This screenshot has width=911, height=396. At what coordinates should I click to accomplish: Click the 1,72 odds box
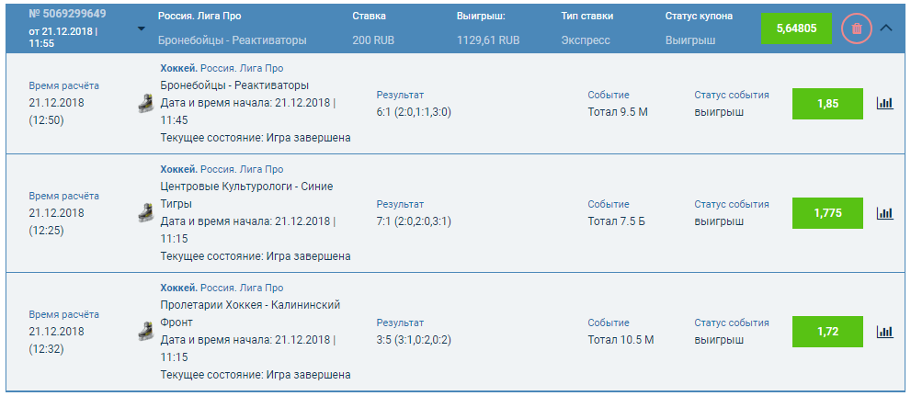coord(827,332)
